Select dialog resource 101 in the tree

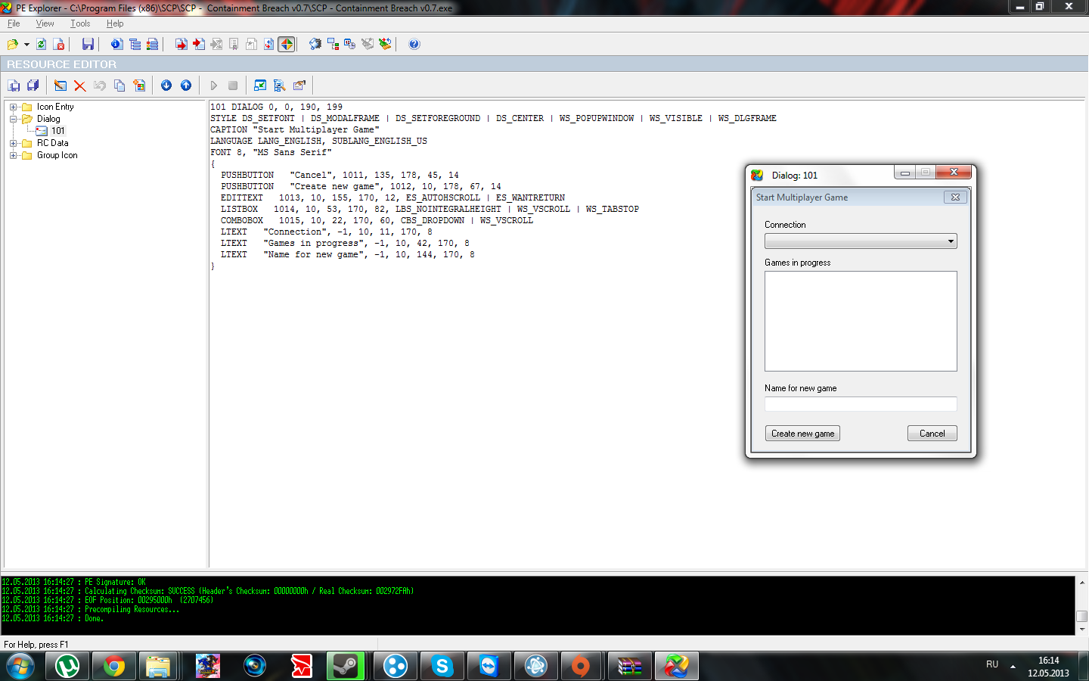[58, 131]
